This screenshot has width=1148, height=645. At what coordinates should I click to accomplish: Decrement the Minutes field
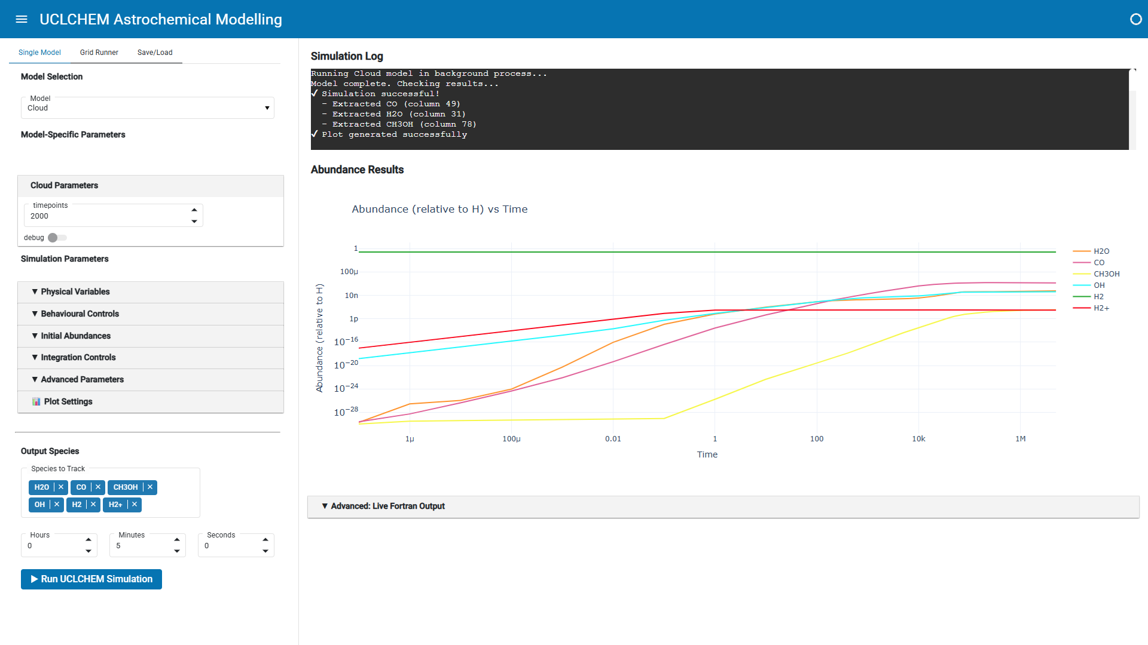(177, 551)
